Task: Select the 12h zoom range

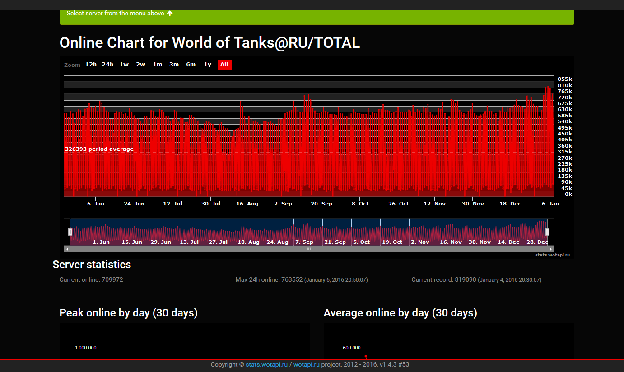Action: click(x=91, y=65)
